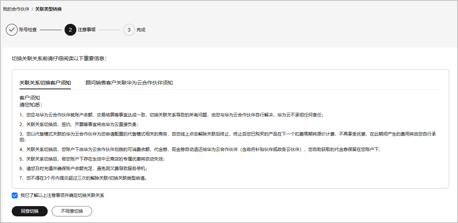Click the 不同意切换 button
The image size is (458, 223).
72,211
